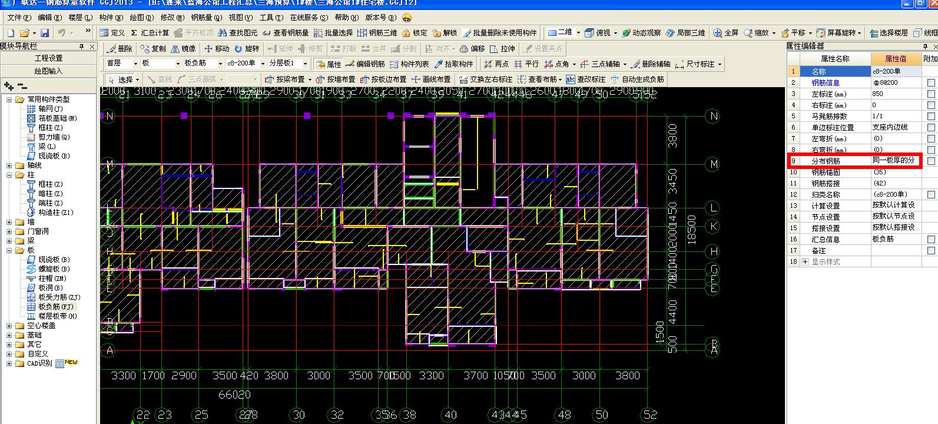Image resolution: width=938 pixels, height=424 pixels.
Task: Expand the 轴线 tree folder
Action: click(x=9, y=165)
